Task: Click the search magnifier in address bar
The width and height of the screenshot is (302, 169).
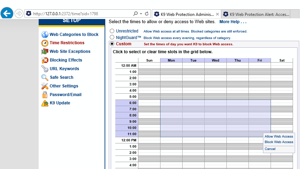Action: [135, 13]
